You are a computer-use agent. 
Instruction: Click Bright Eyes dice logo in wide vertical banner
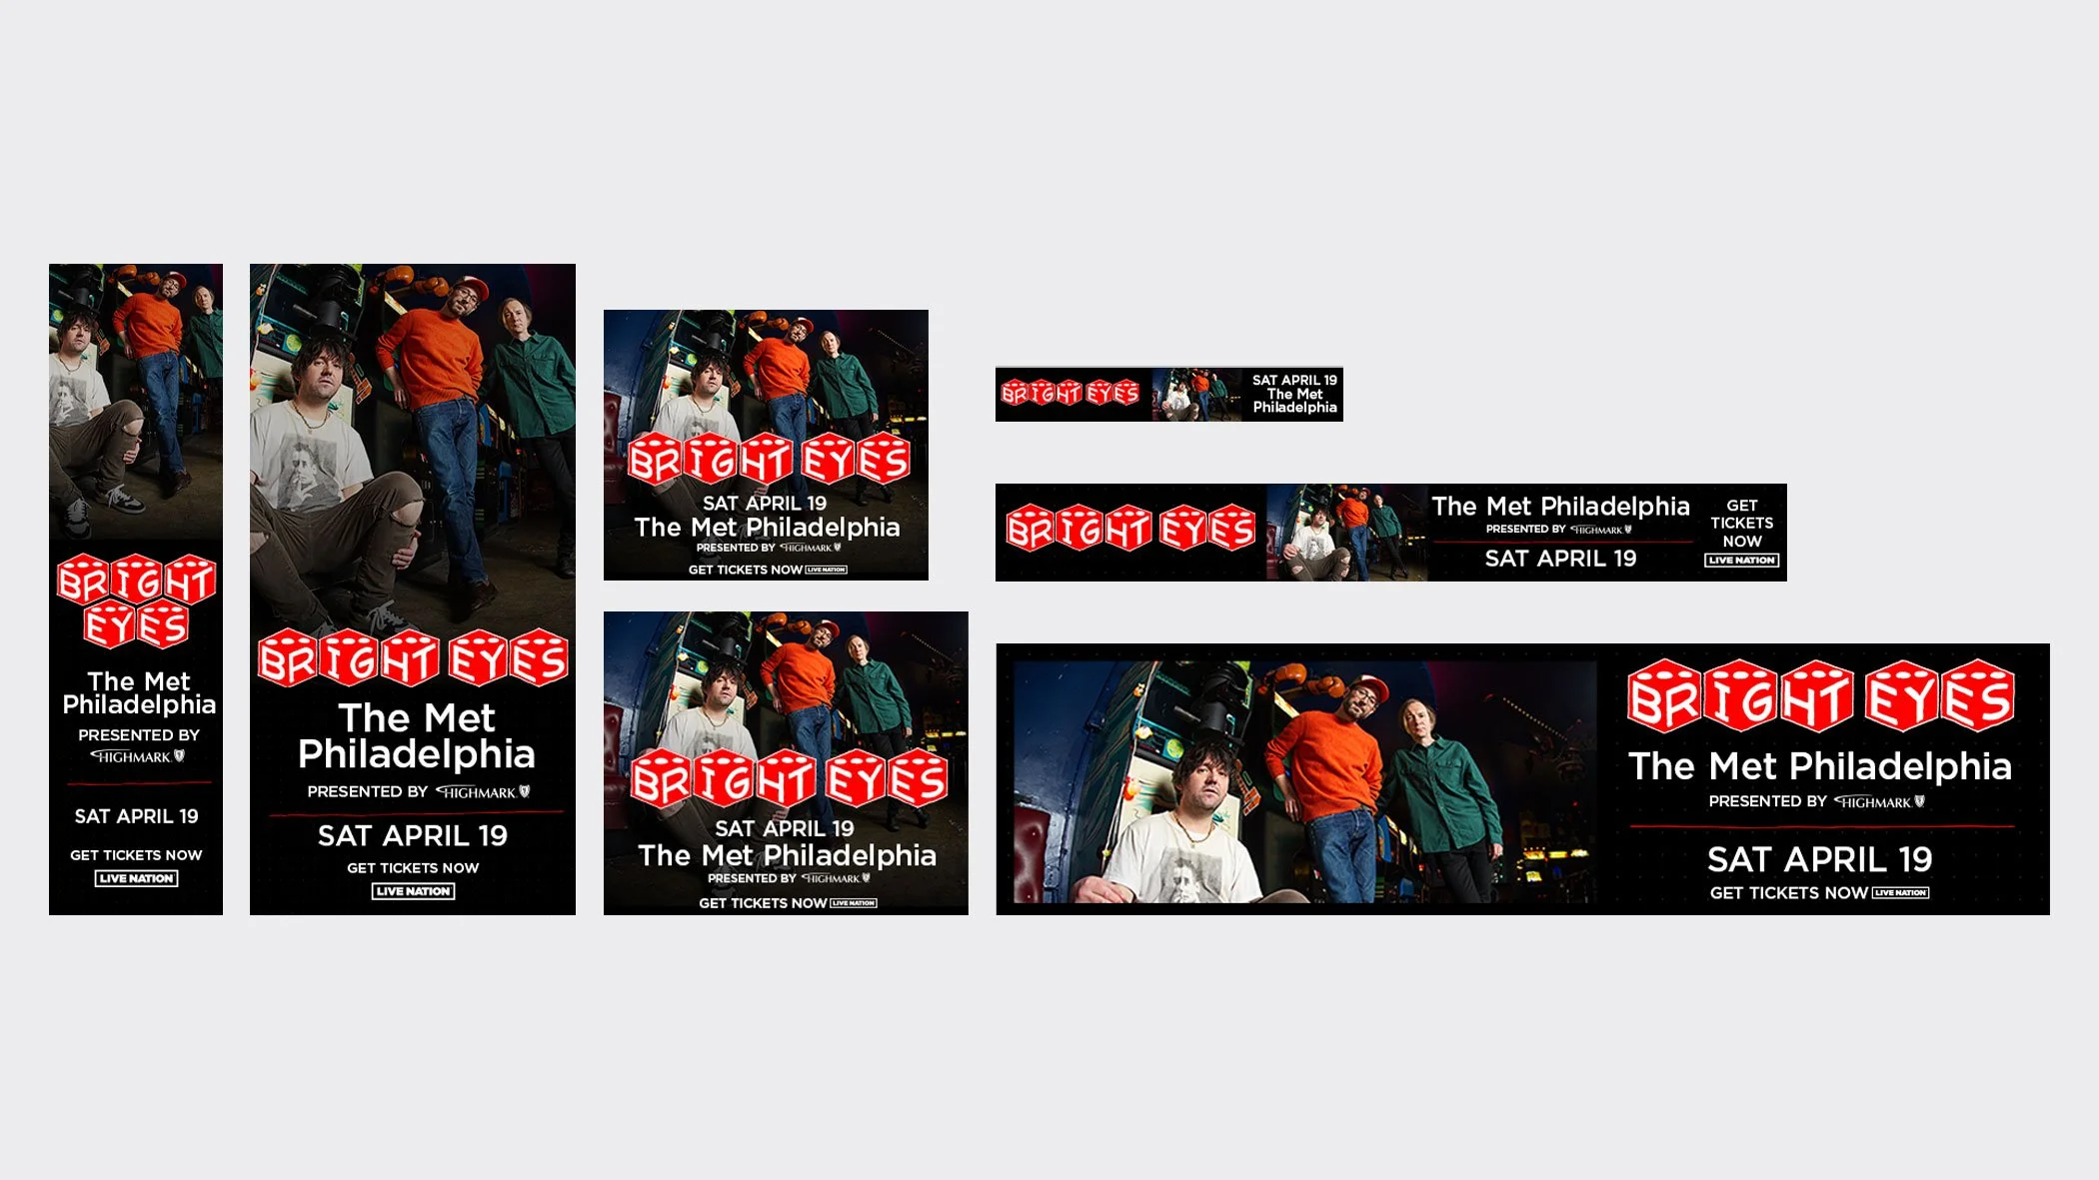pos(413,659)
